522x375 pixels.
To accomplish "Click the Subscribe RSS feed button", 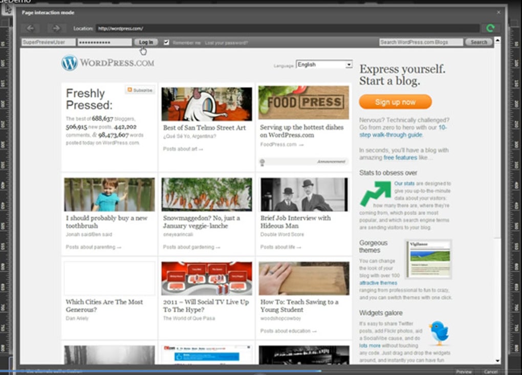I will [x=140, y=90].
